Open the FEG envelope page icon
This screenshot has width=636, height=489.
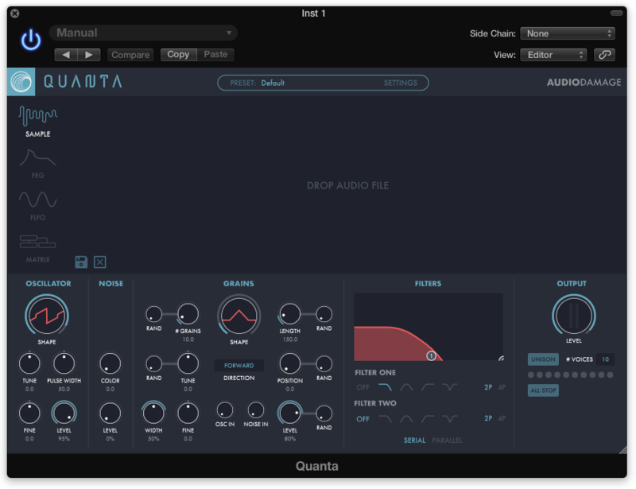tap(37, 161)
